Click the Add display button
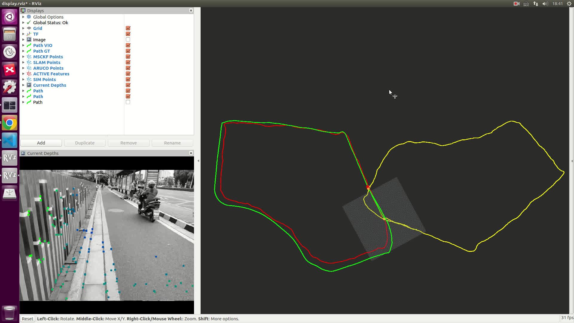This screenshot has width=574, height=323. tap(41, 143)
